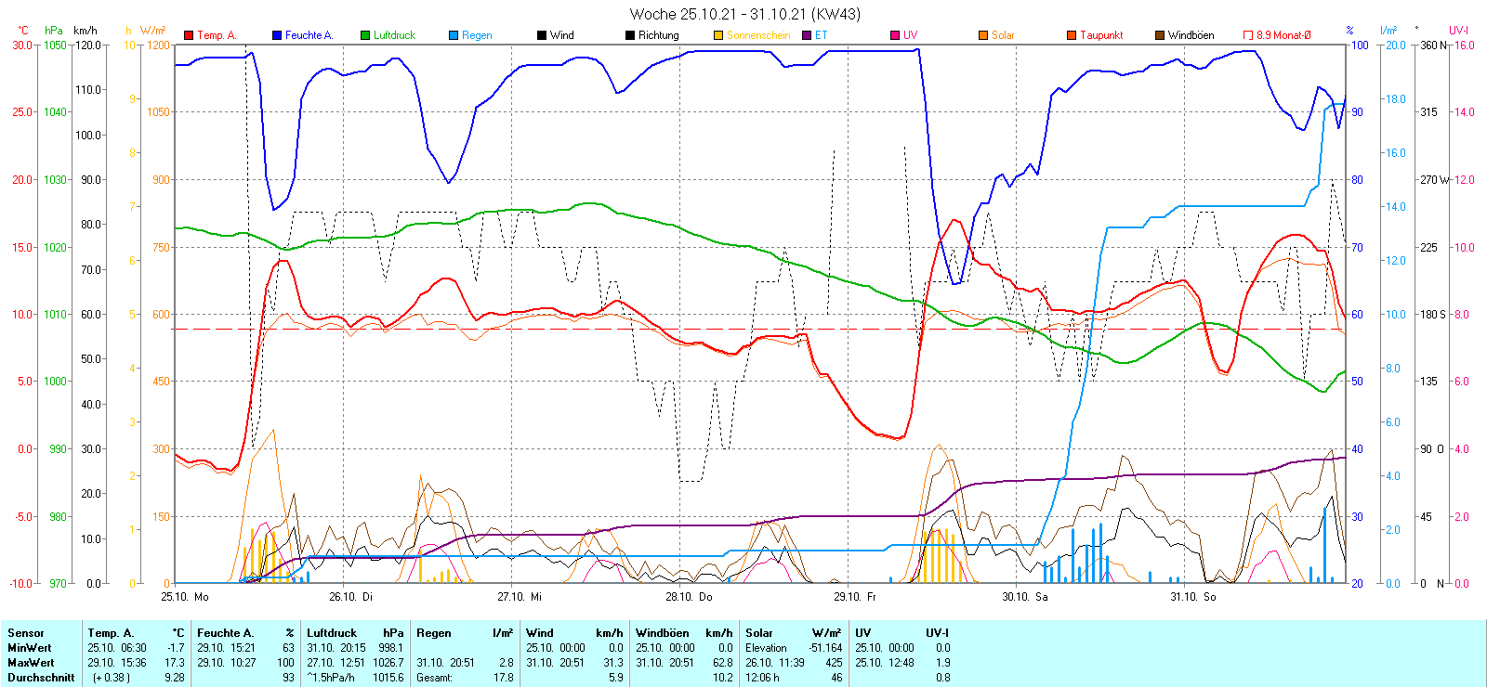
Task: Select the '26.10. Di' date label
Action: point(350,597)
